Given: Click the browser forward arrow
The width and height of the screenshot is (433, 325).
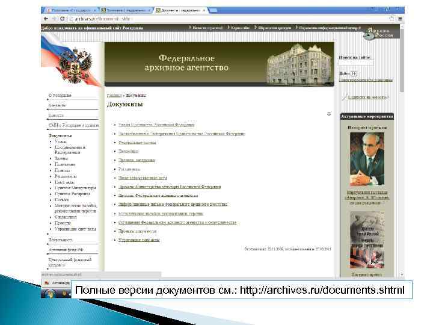Looking at the screenshot, I should coord(54,19).
